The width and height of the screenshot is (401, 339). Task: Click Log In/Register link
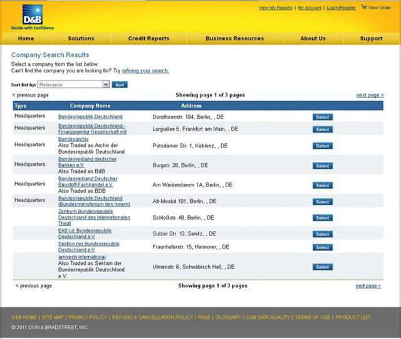click(x=341, y=8)
